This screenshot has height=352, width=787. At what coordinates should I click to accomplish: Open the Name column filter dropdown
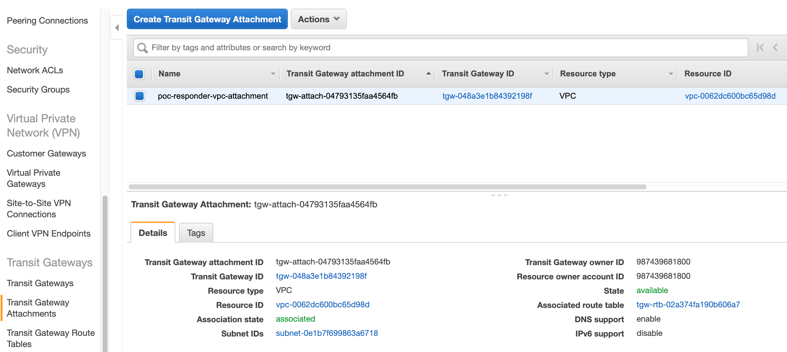(x=273, y=74)
